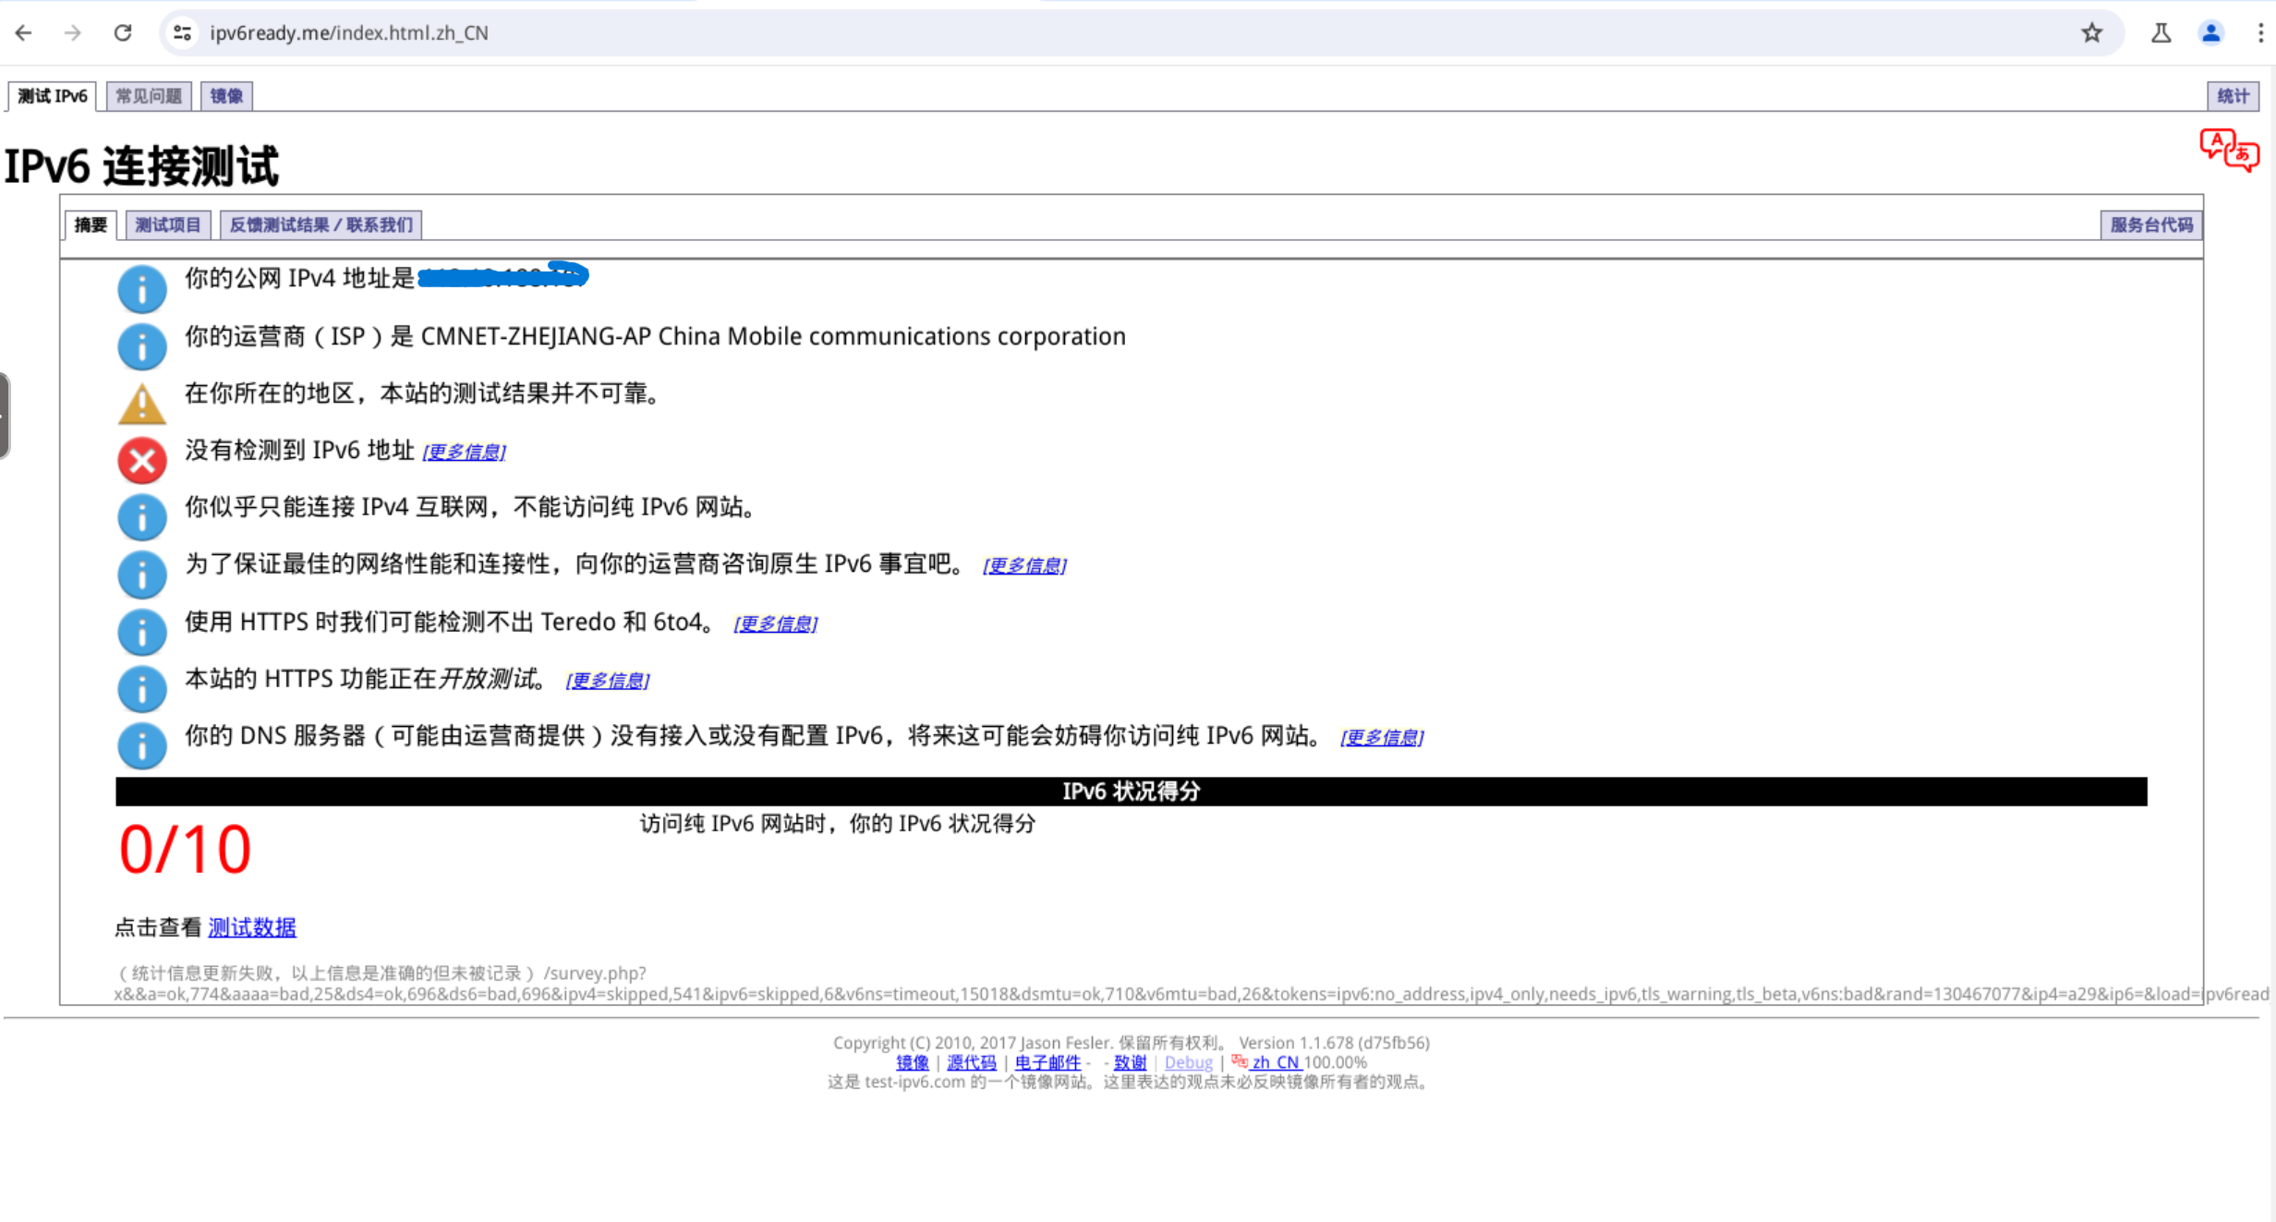
Task: Click info icon beside IPv4-only internet message
Action: (142, 517)
